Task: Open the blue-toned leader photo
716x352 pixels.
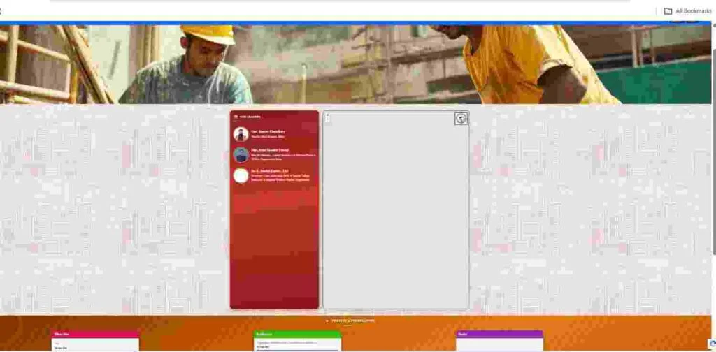Action: tap(241, 155)
